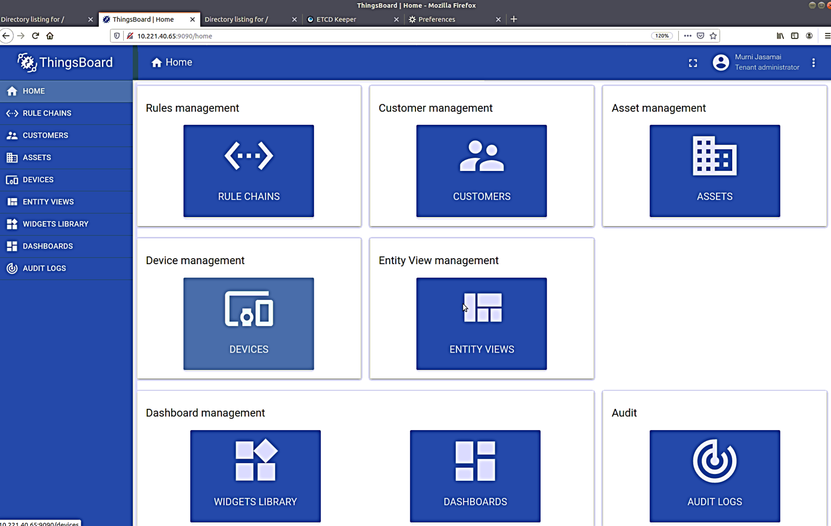Reload the current page
The image size is (831, 526).
click(36, 36)
